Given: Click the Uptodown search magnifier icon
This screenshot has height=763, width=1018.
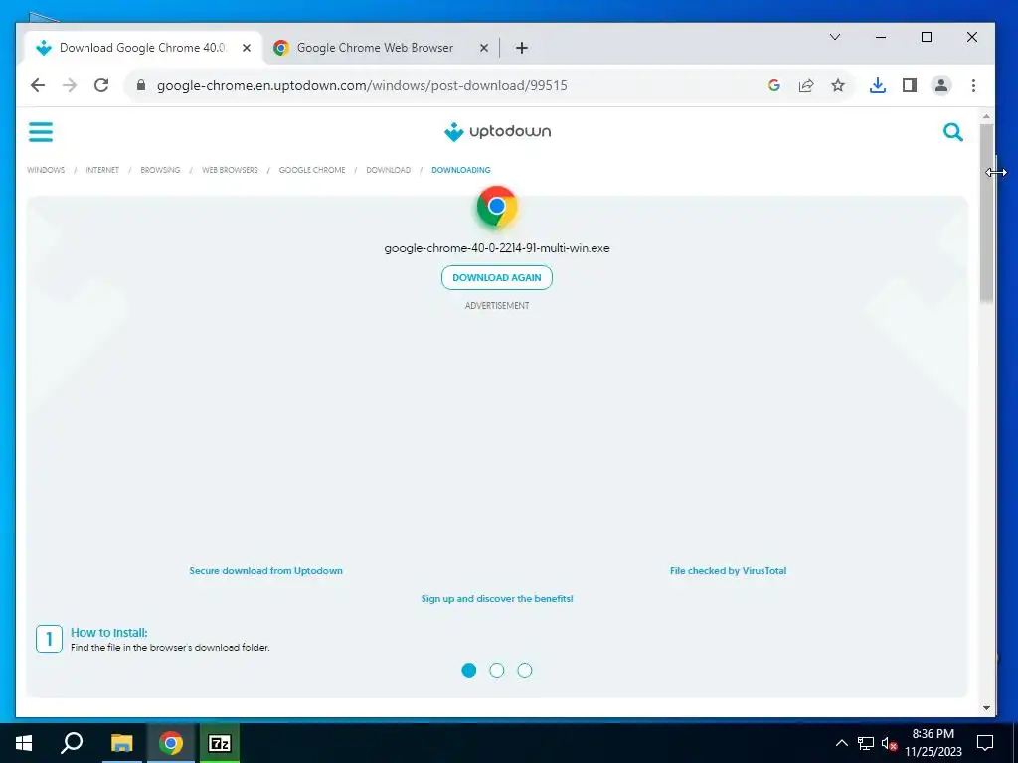Looking at the screenshot, I should pyautogui.click(x=952, y=132).
